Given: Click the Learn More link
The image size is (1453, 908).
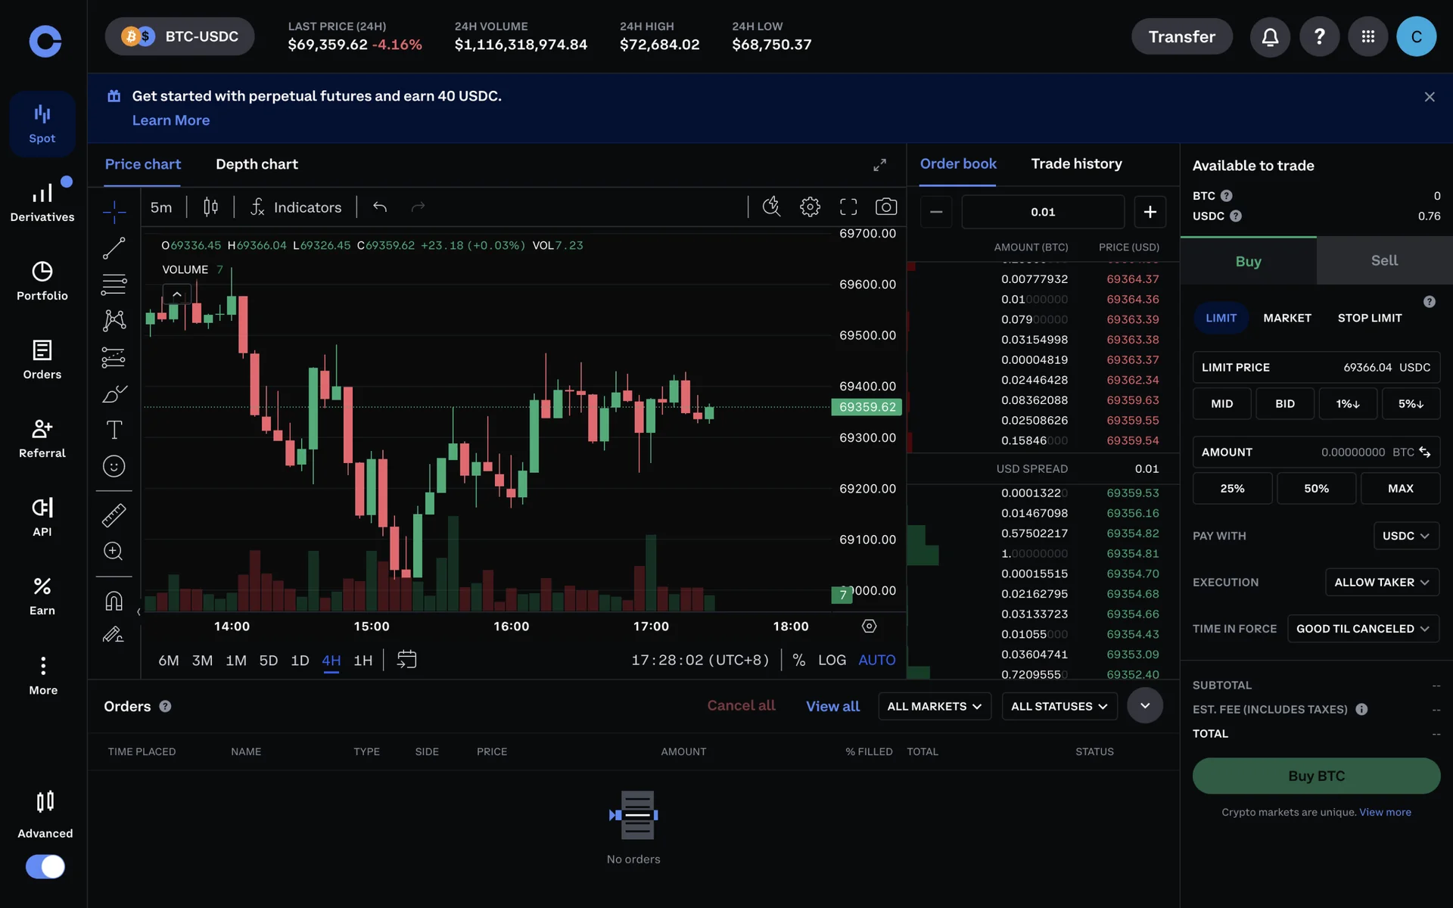Looking at the screenshot, I should click(x=171, y=120).
